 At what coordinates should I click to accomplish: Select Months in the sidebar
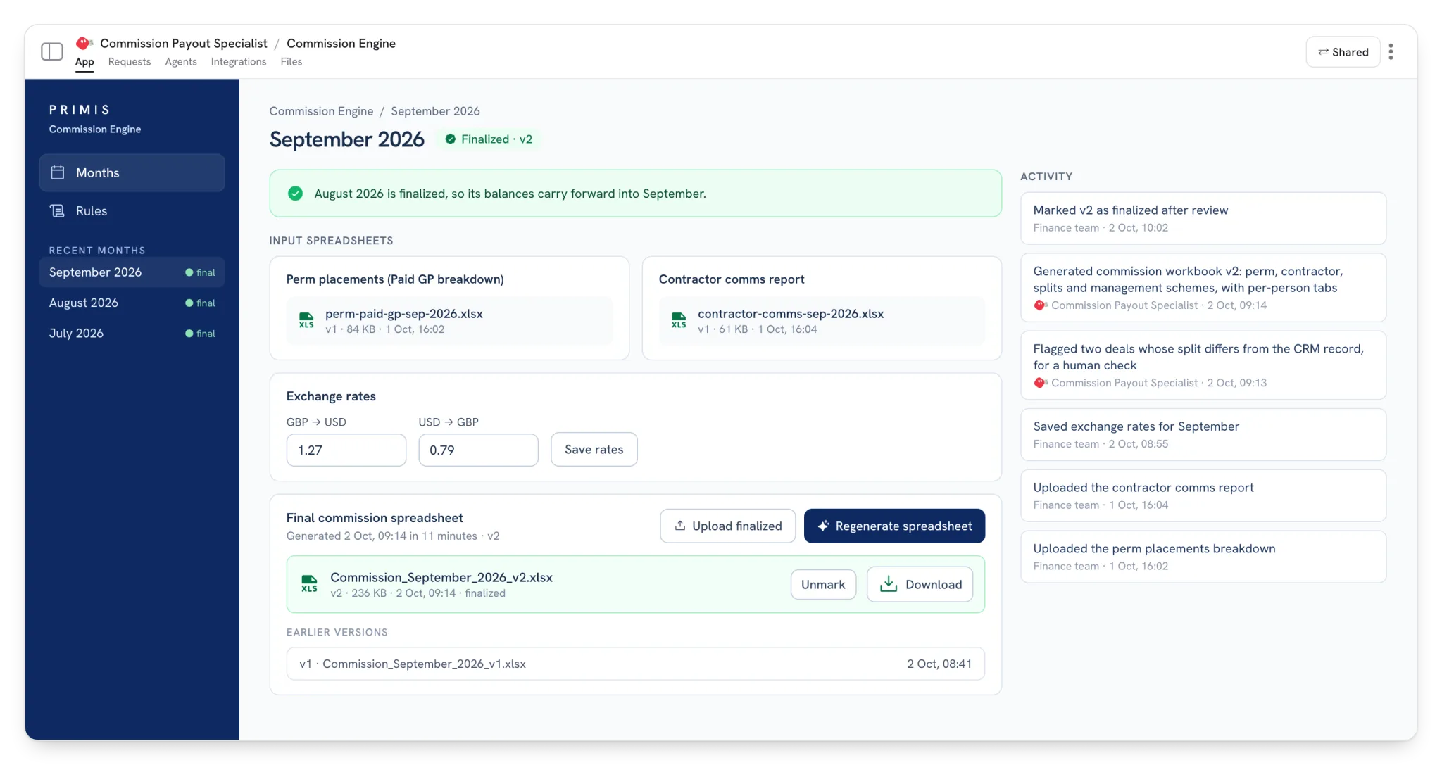click(x=132, y=172)
